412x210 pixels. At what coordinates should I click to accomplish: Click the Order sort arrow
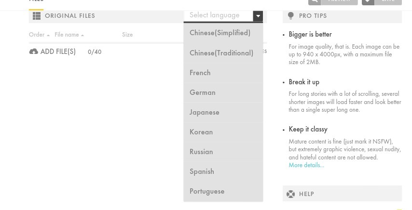48,35
